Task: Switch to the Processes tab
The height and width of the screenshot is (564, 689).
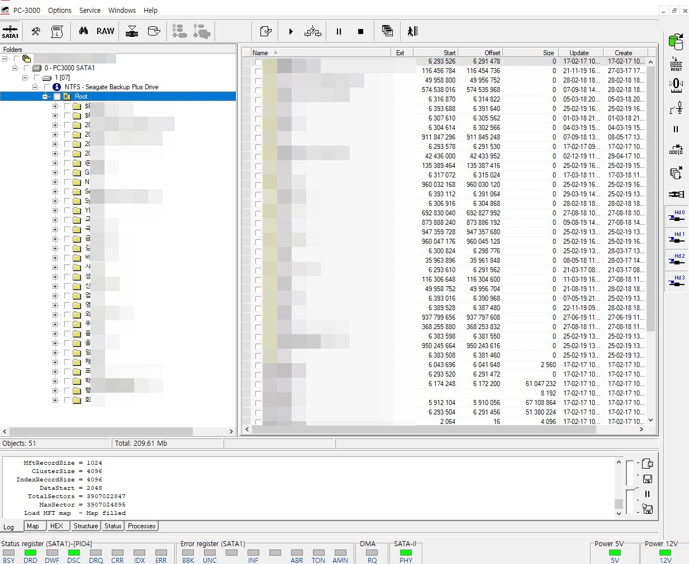Action: (142, 526)
